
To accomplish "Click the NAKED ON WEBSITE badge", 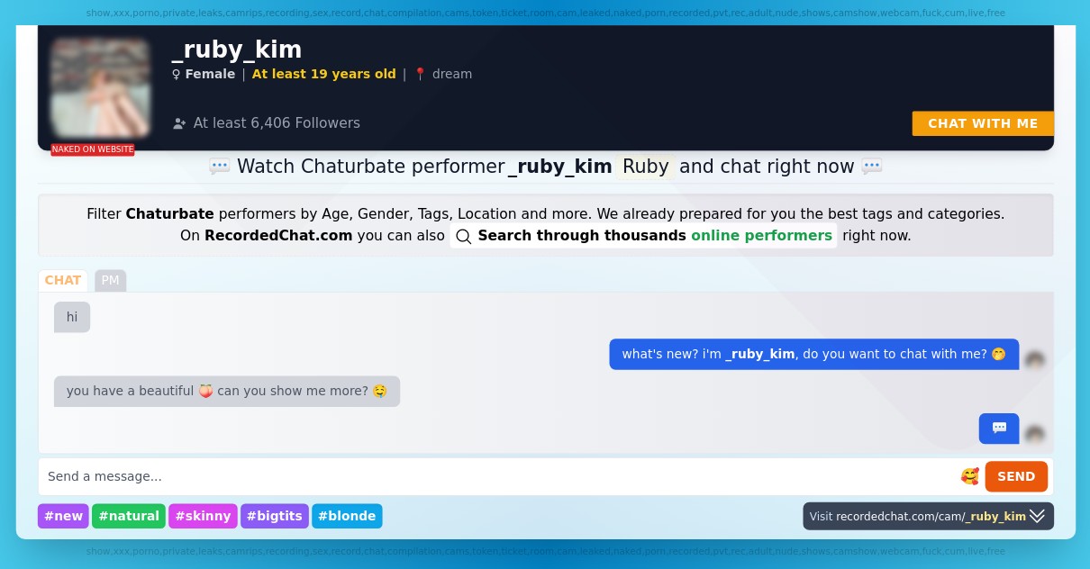I will (x=93, y=149).
